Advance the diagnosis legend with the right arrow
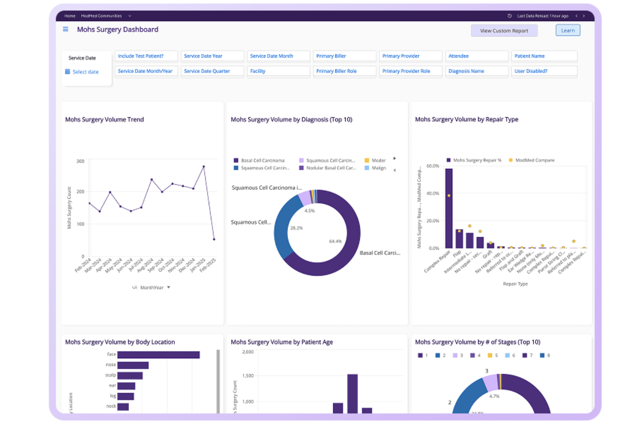The image size is (637, 424). pos(394,159)
